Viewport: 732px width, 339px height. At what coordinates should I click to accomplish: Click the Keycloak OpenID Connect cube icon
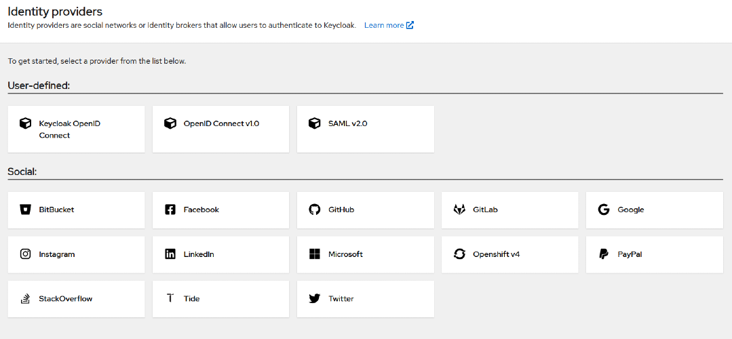click(25, 123)
